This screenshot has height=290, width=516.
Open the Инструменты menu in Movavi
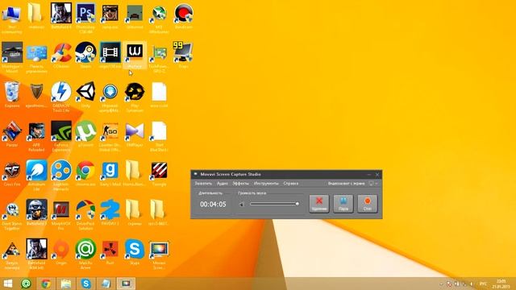266,184
